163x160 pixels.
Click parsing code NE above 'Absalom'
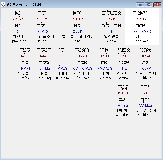[112, 31]
